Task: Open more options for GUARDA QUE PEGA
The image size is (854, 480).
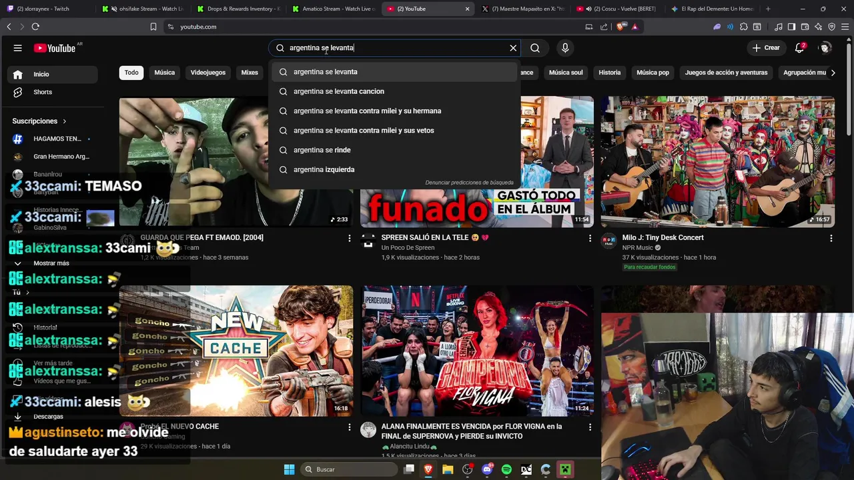Action: [x=349, y=238]
